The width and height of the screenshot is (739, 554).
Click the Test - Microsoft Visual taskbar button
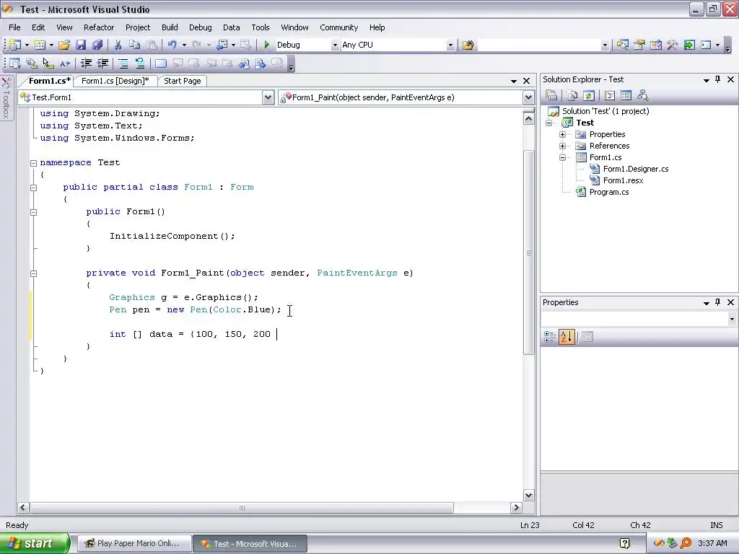(x=250, y=543)
